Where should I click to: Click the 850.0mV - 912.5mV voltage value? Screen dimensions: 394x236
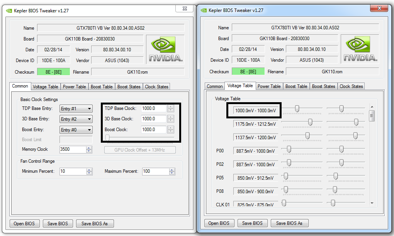256,178
